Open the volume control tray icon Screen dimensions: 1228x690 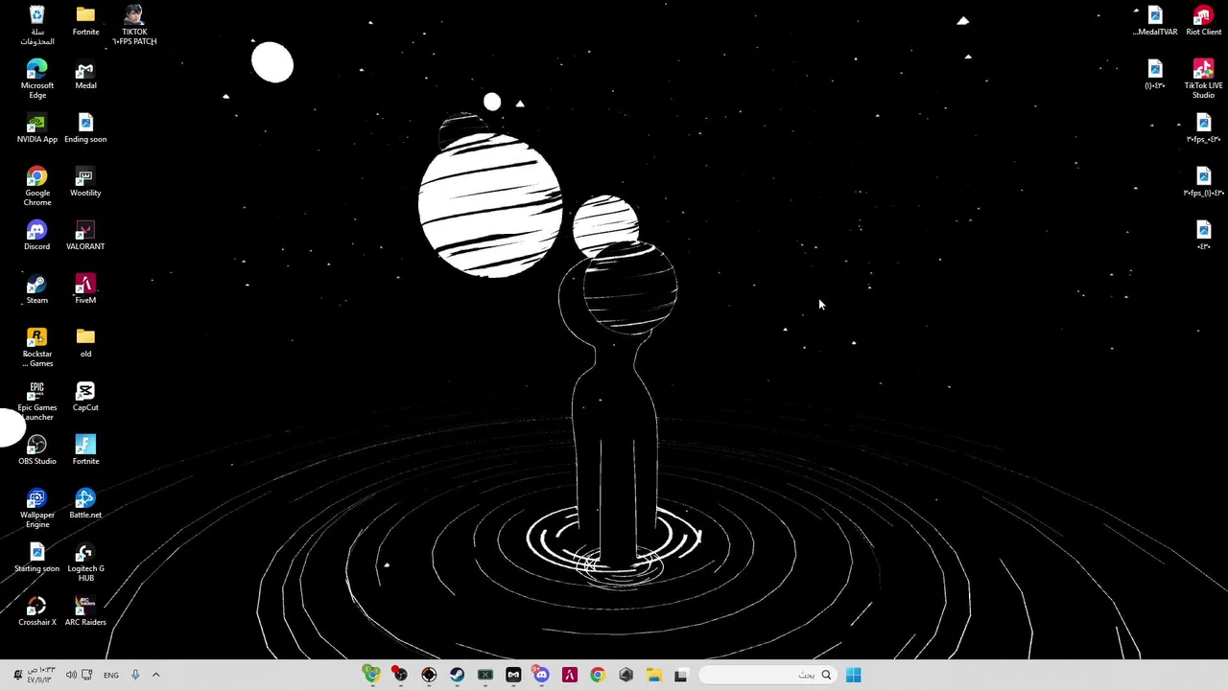[71, 675]
